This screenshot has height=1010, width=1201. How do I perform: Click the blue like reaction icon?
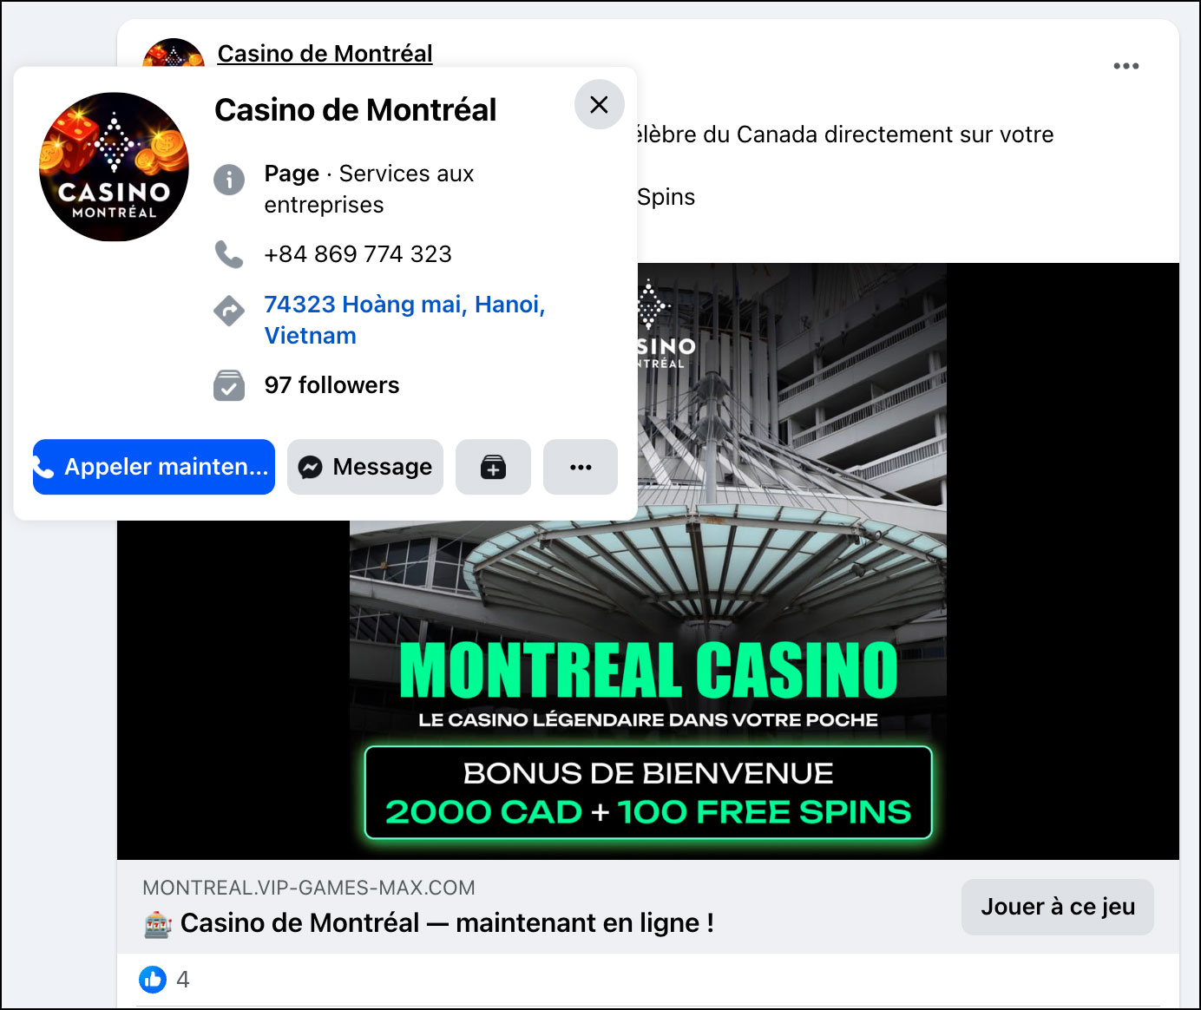(x=153, y=980)
